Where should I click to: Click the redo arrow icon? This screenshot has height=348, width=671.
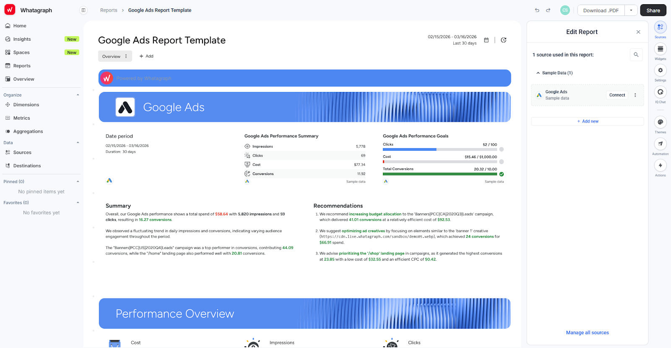coord(548,10)
